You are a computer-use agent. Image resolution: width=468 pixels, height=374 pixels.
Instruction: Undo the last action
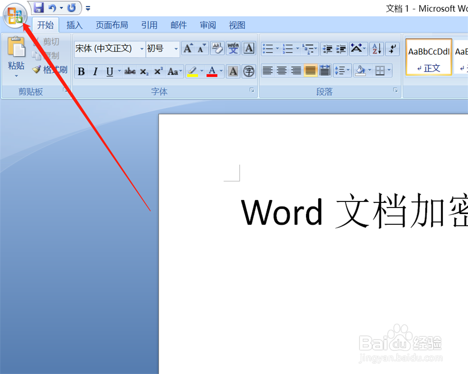[x=52, y=8]
